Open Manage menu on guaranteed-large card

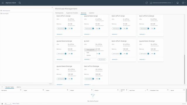coord(87,34)
